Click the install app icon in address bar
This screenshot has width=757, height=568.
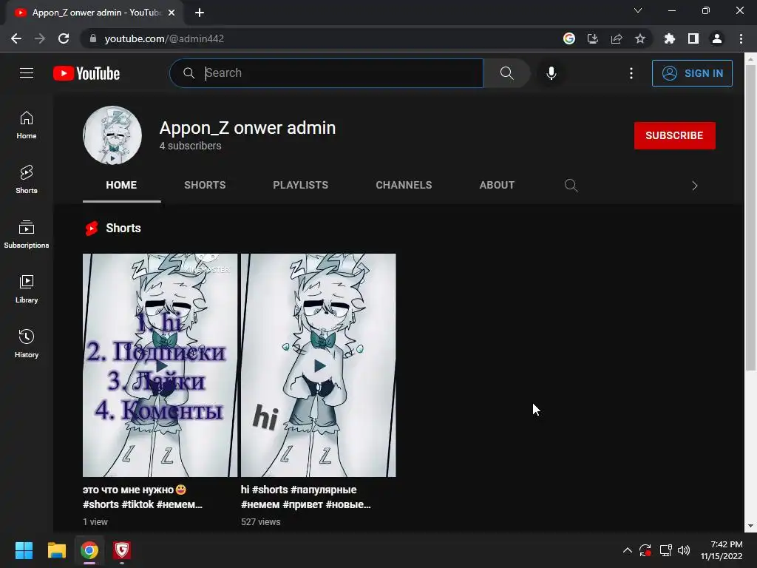[x=593, y=38]
